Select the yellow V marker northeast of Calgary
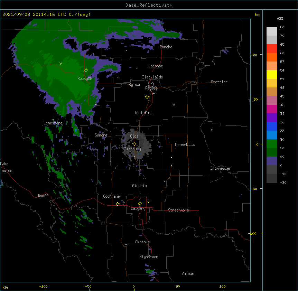Image resolution: width=298 pixels, height=291 pixels. (x=148, y=202)
